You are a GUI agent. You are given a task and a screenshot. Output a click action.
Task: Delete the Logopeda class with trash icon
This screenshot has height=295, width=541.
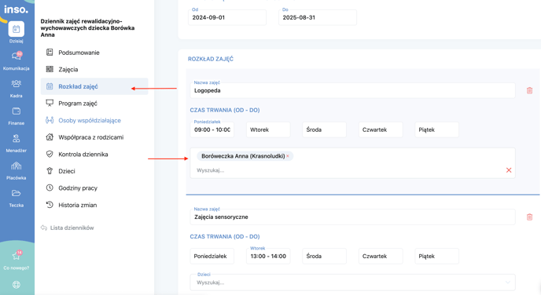(x=529, y=90)
